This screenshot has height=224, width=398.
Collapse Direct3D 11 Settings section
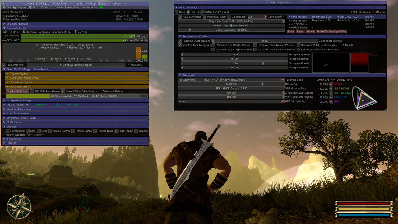(x=75, y=69)
